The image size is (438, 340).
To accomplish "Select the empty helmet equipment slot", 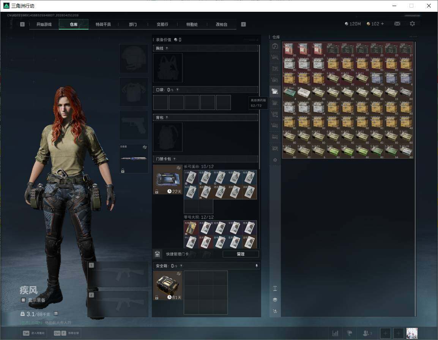I will coord(134,59).
